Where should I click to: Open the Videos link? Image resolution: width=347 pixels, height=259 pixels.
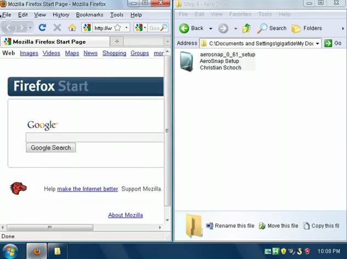coord(52,53)
